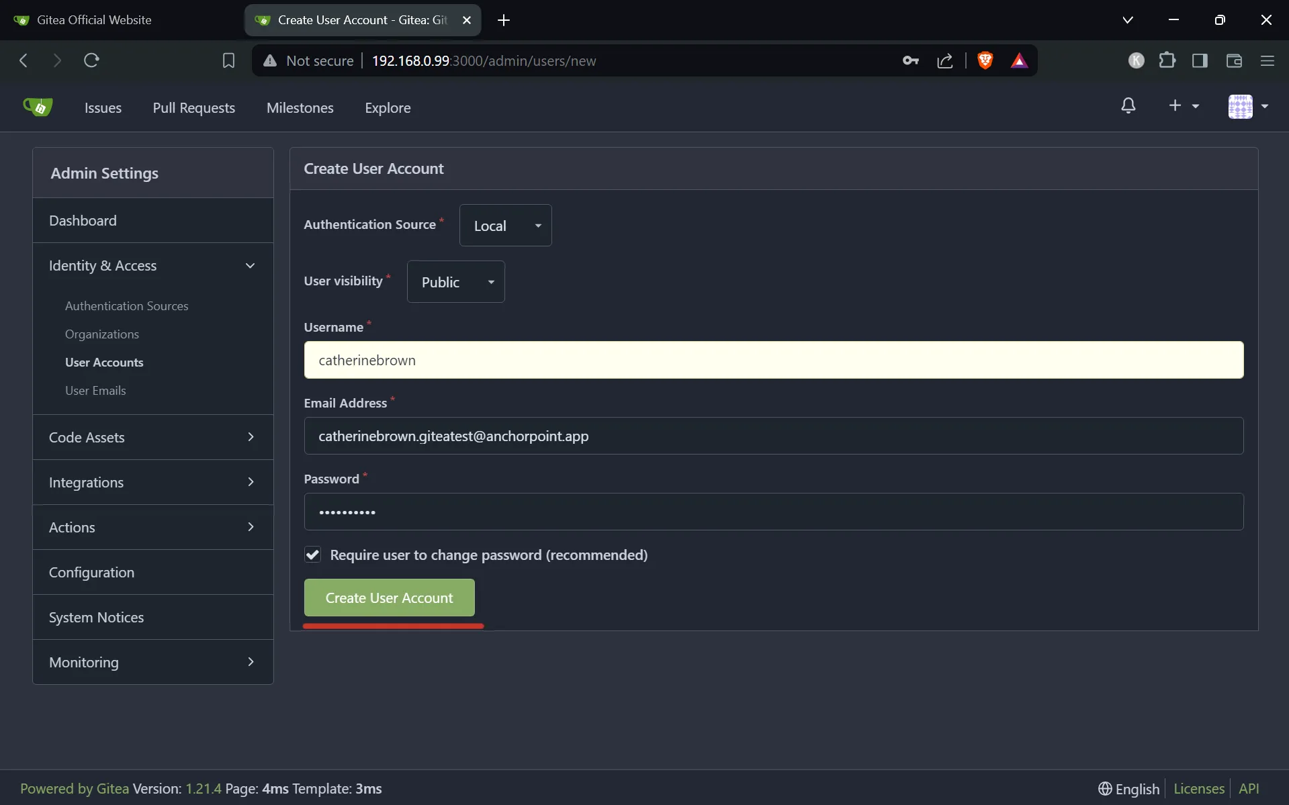Collapse the Identity & Access section
Screen dimensions: 1289x805
153,265
